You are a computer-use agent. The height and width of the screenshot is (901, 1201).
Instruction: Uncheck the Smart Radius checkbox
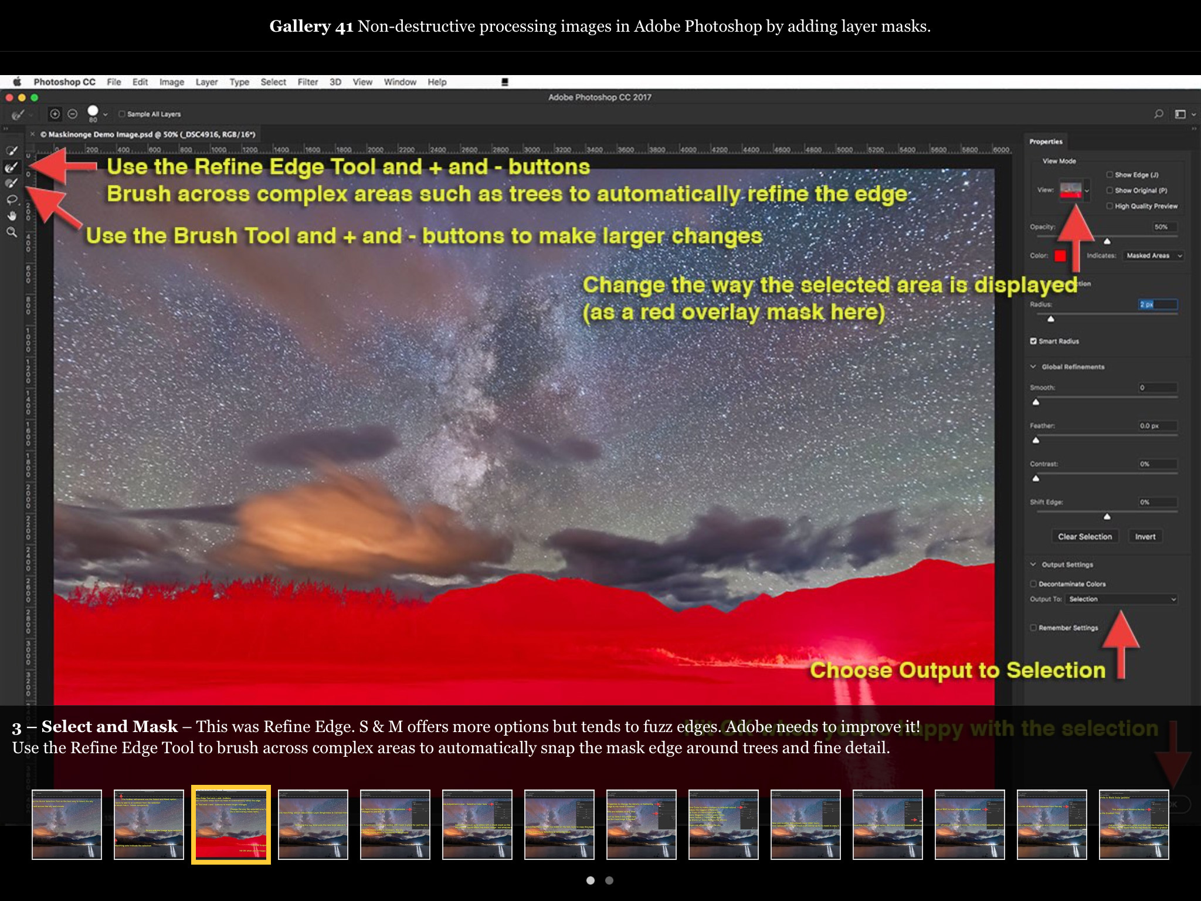[x=1033, y=341]
